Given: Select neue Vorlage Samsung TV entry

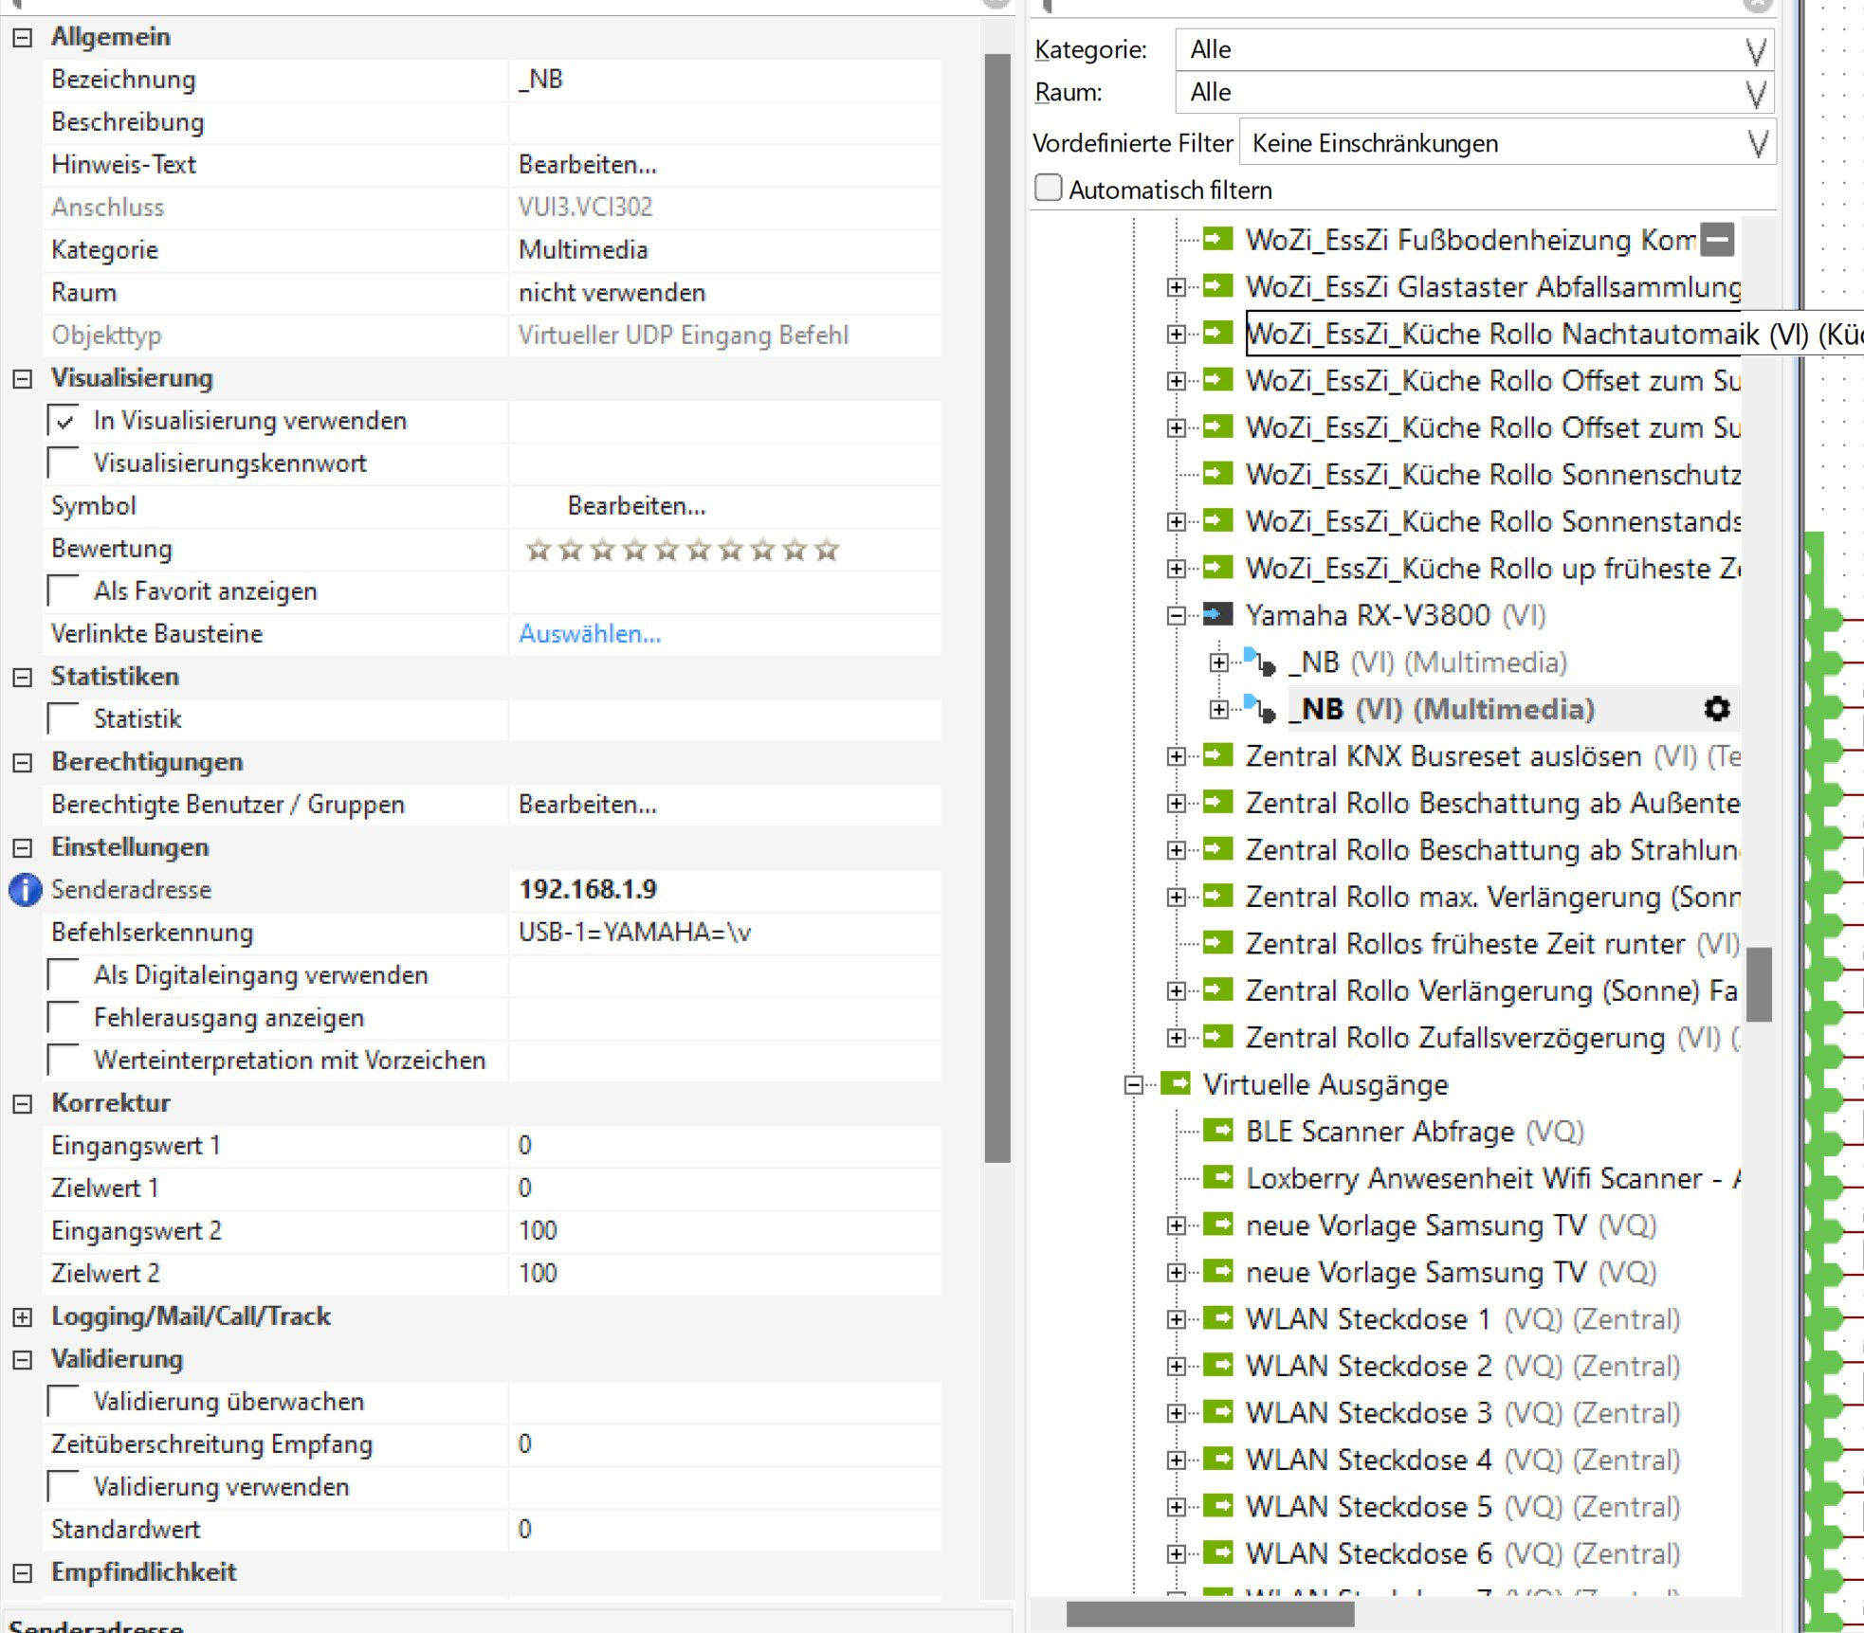Looking at the screenshot, I should [x=1416, y=1225].
